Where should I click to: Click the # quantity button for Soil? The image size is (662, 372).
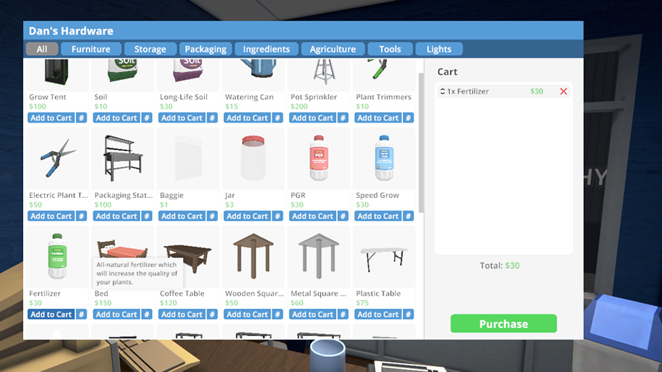click(x=147, y=118)
